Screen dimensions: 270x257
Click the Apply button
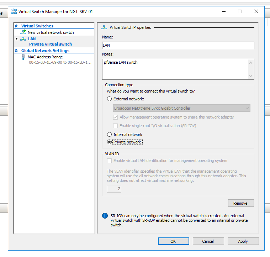(x=243, y=241)
